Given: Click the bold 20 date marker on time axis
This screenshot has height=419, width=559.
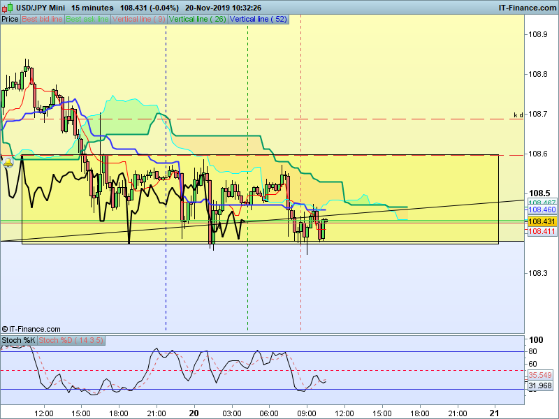Looking at the screenshot, I should 194,413.
